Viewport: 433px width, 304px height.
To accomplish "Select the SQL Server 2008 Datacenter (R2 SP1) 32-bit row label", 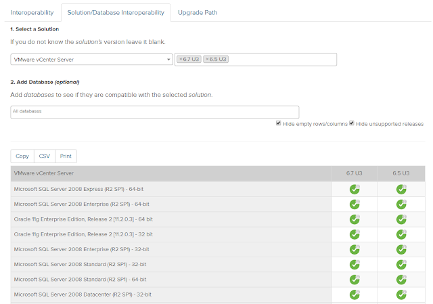I will click(83, 295).
